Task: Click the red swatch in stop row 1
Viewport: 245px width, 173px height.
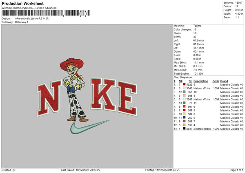Action: (185, 84)
